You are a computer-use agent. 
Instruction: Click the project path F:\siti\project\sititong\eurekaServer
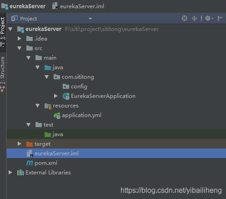[x=112, y=29]
